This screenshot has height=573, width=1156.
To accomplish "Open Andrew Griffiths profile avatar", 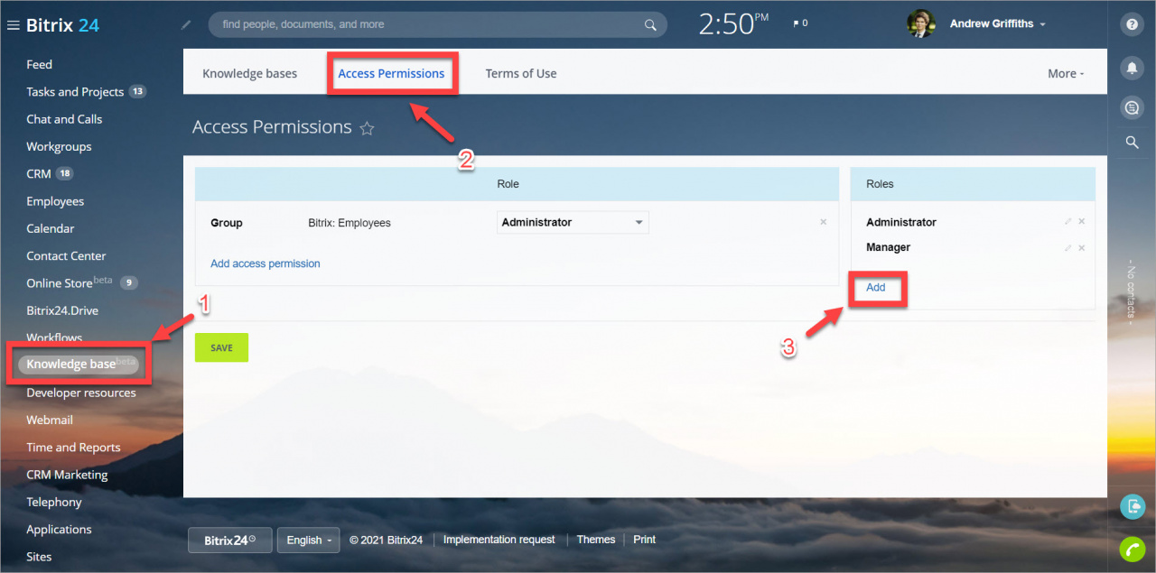I will (x=920, y=24).
